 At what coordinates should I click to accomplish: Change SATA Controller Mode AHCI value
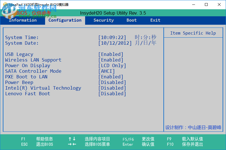107,71
